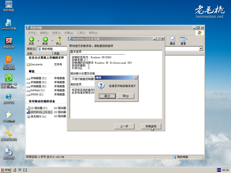Image resolution: width=231 pixels, height=173 pixels.
Task: Click the 前进 forward arrow in the toolbar
Action: click(45, 41)
